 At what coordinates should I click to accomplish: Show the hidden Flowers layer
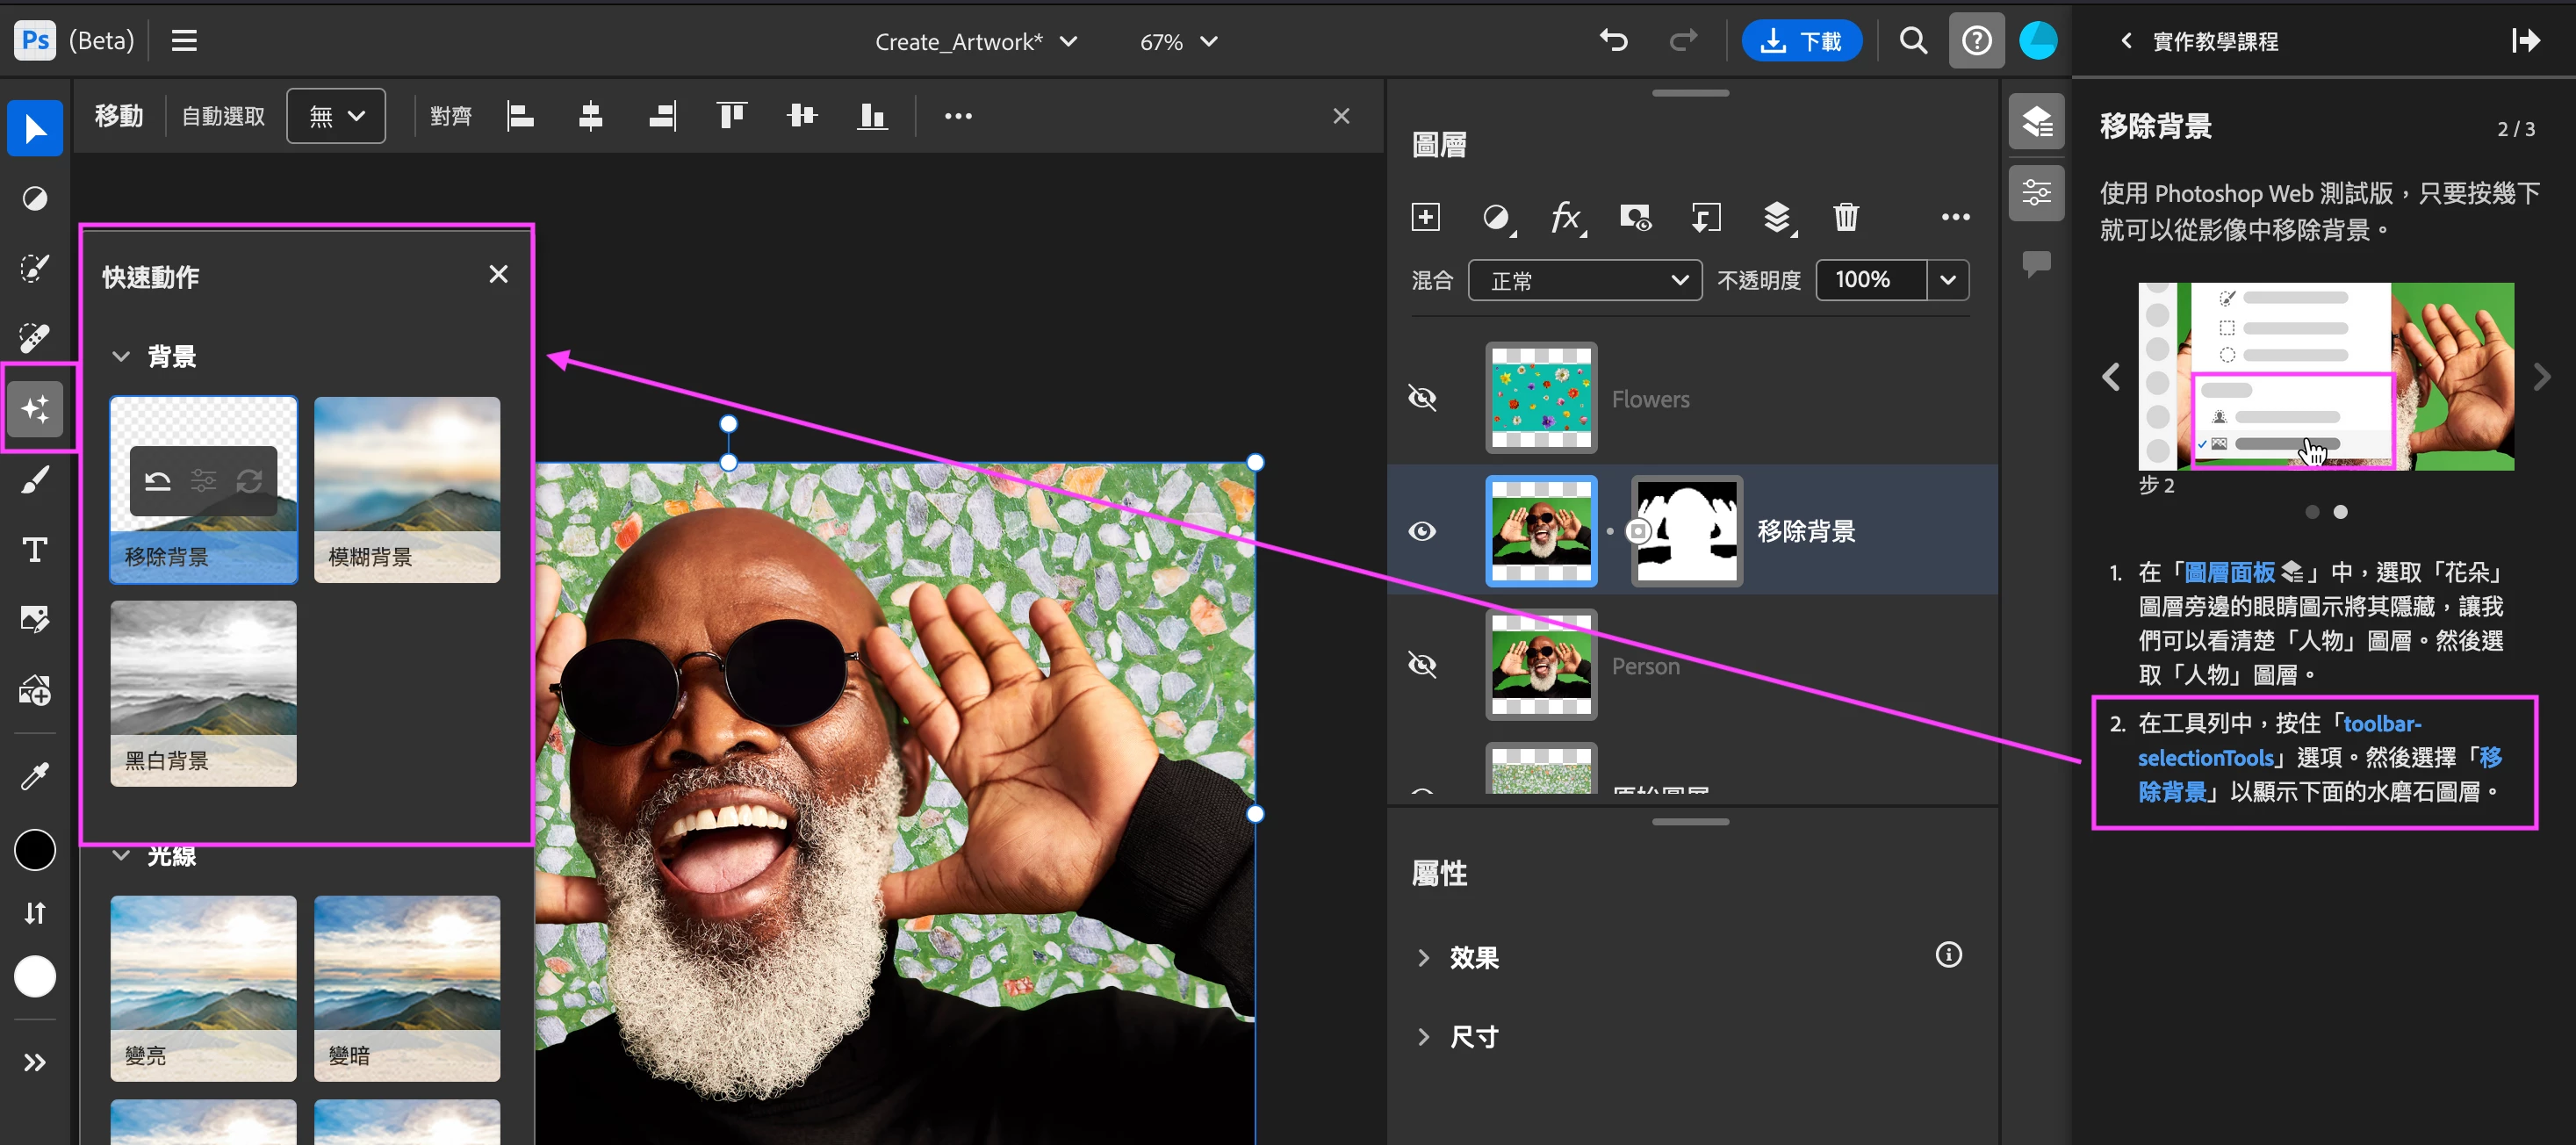[1422, 398]
